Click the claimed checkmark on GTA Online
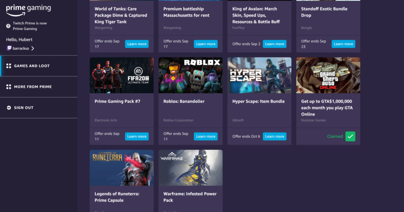The width and height of the screenshot is (404, 212). click(350, 136)
